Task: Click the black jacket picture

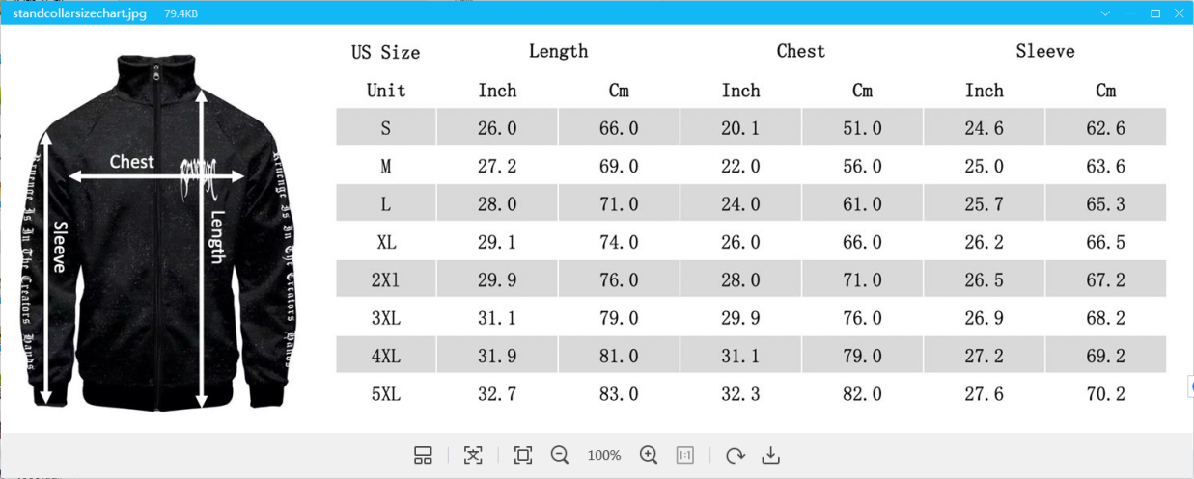Action: pos(154,231)
